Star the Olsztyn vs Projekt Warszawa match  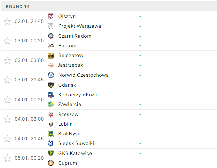coord(7,21)
